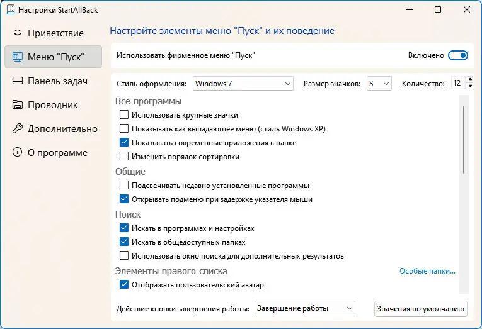482x329 pixels.
Task: Open the Стиль оформления Windows 7 dropdown
Action: (x=243, y=83)
